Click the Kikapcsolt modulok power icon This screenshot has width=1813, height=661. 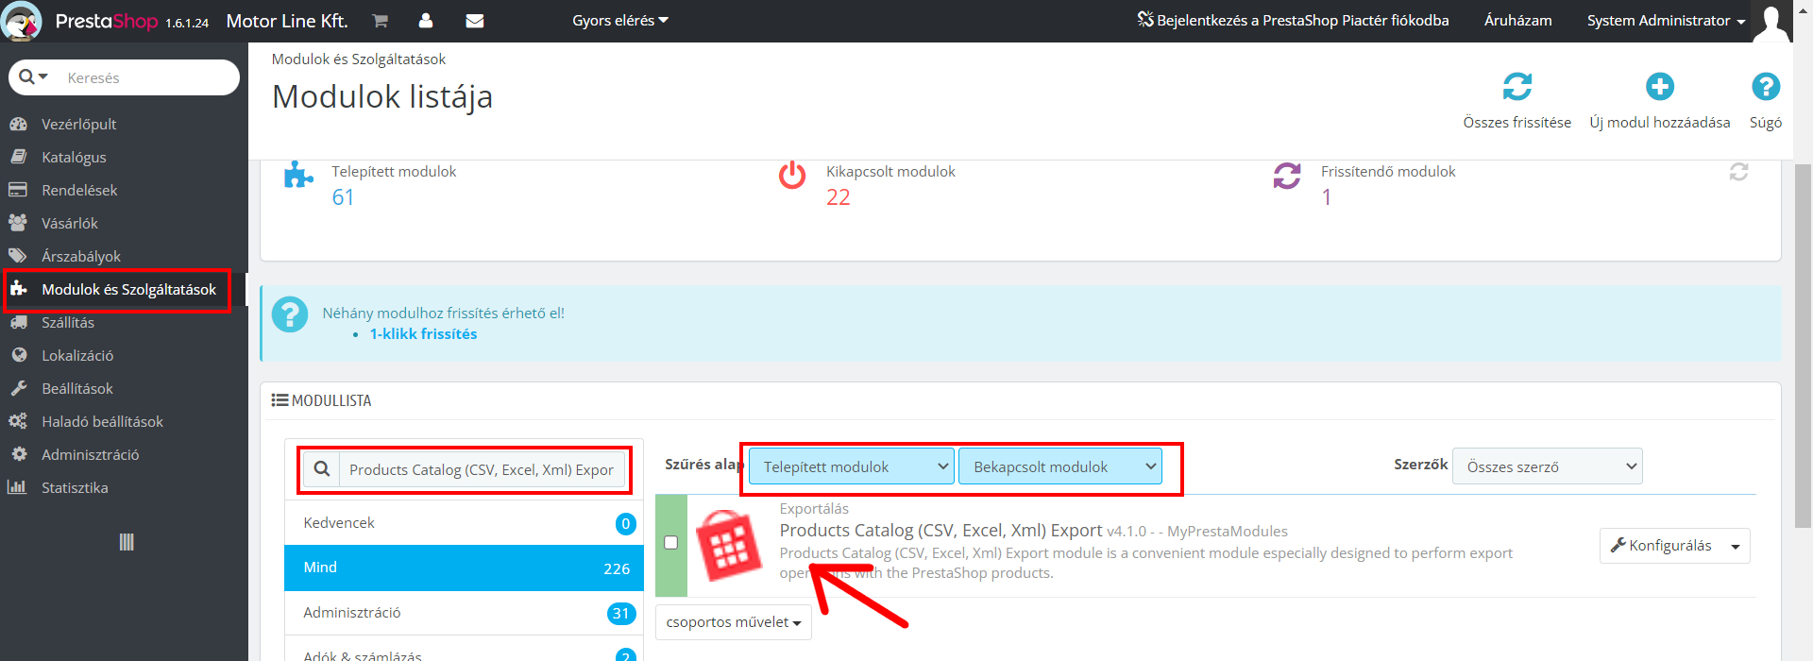pos(792,176)
